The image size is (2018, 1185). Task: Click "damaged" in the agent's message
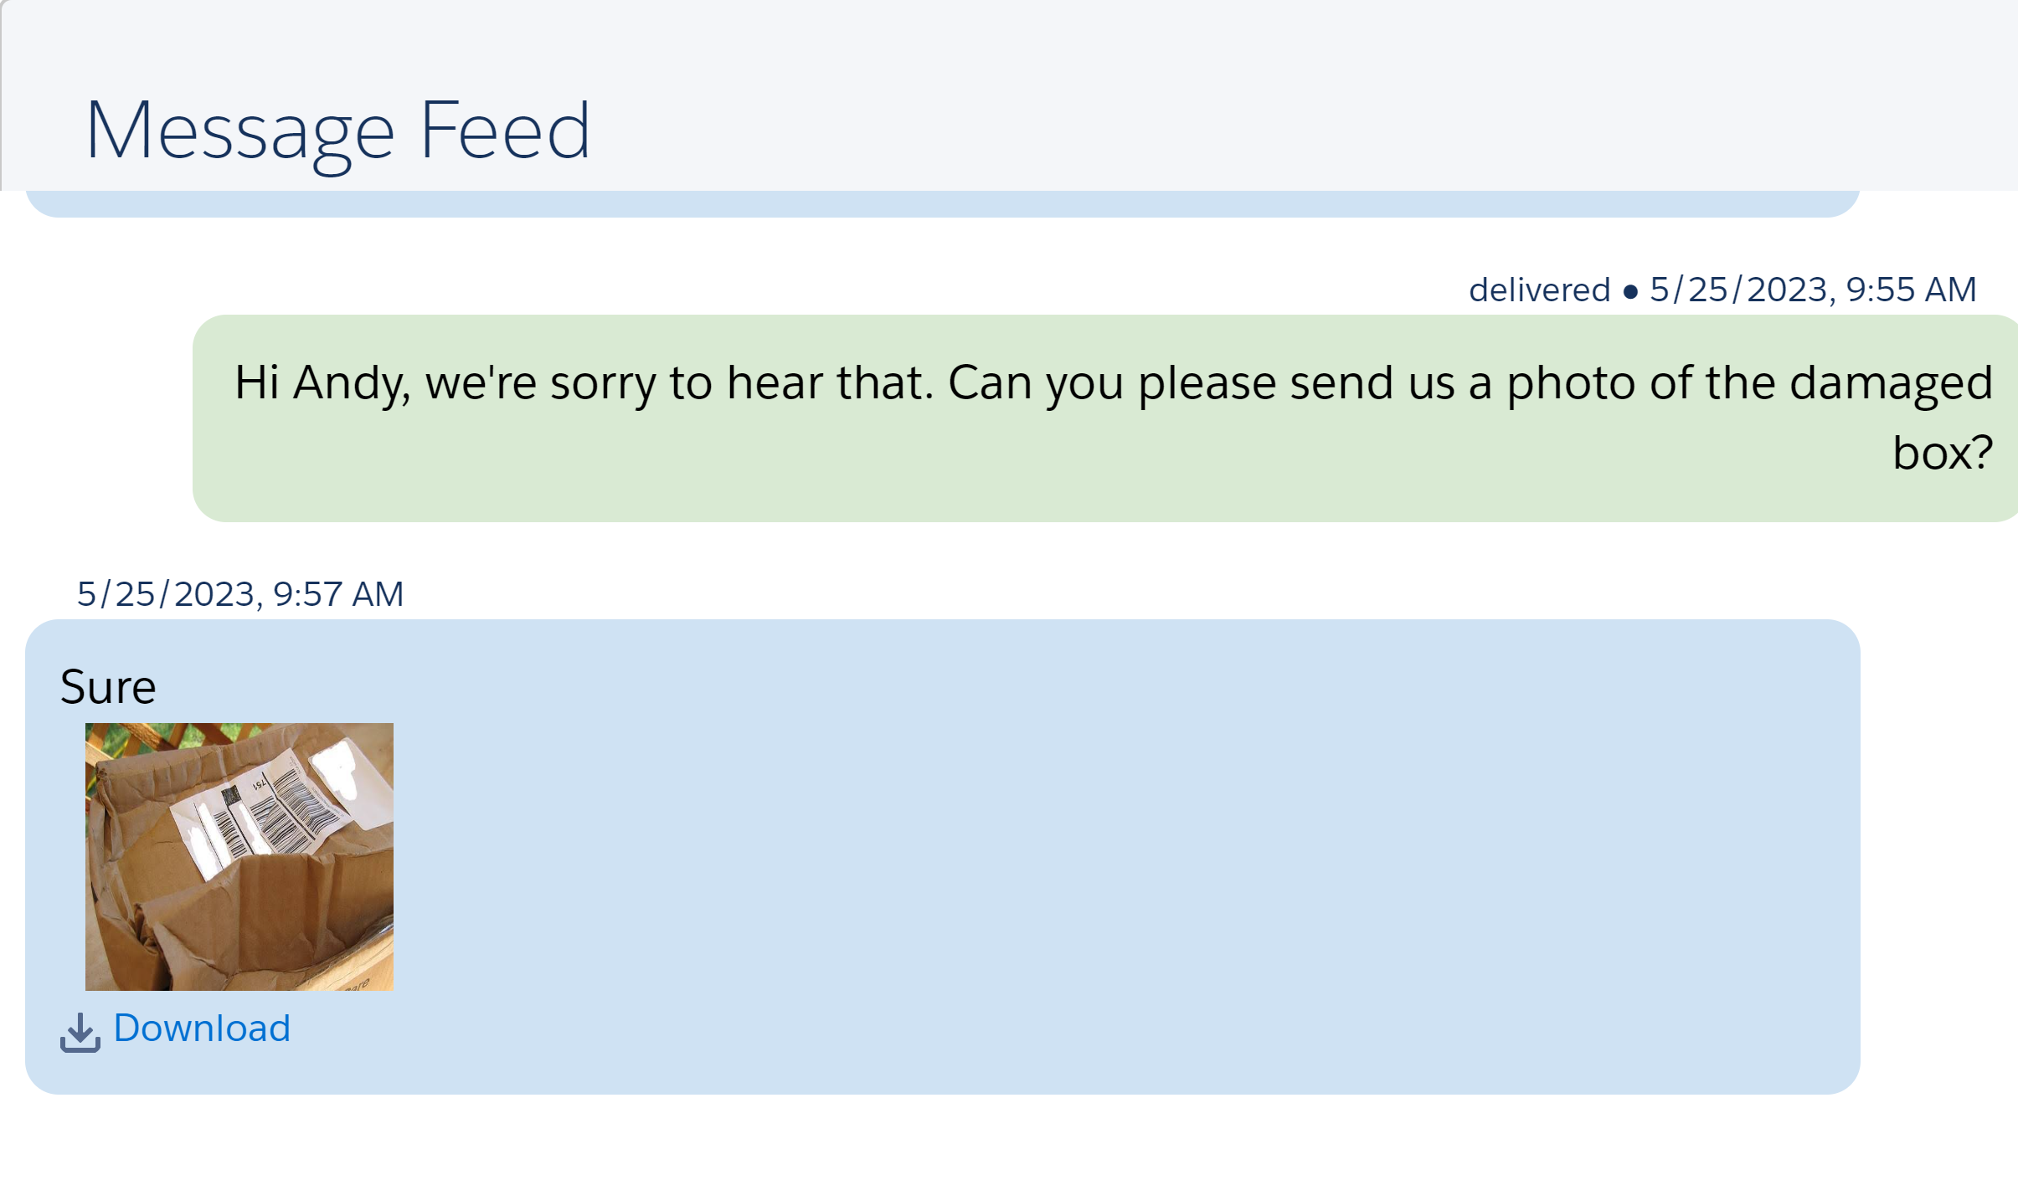(1891, 385)
